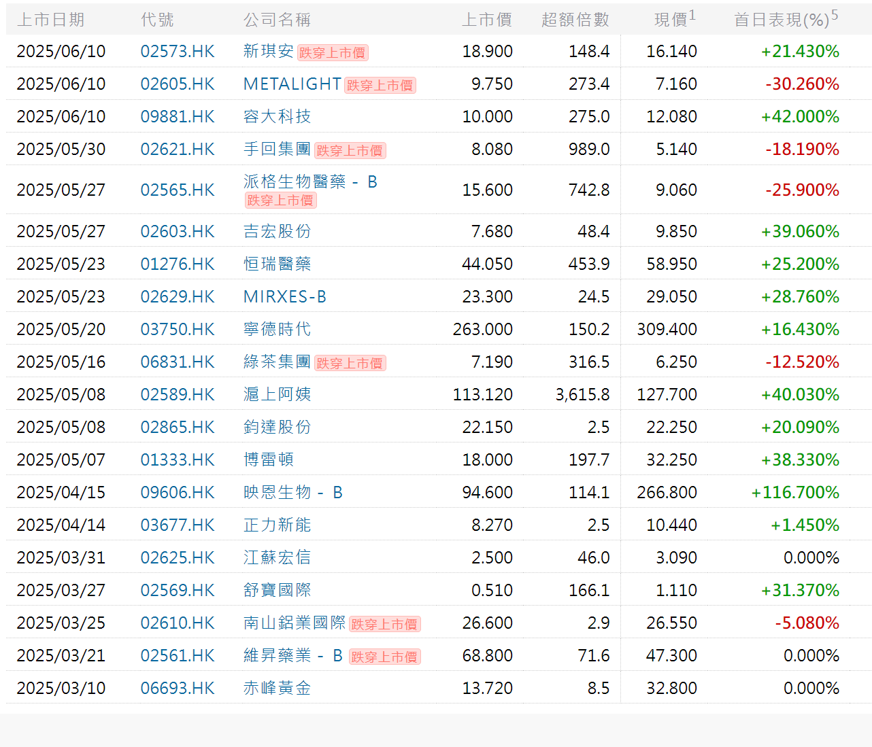Open stock code 02629.HK link
Viewport: 872px width, 747px height.
(178, 297)
